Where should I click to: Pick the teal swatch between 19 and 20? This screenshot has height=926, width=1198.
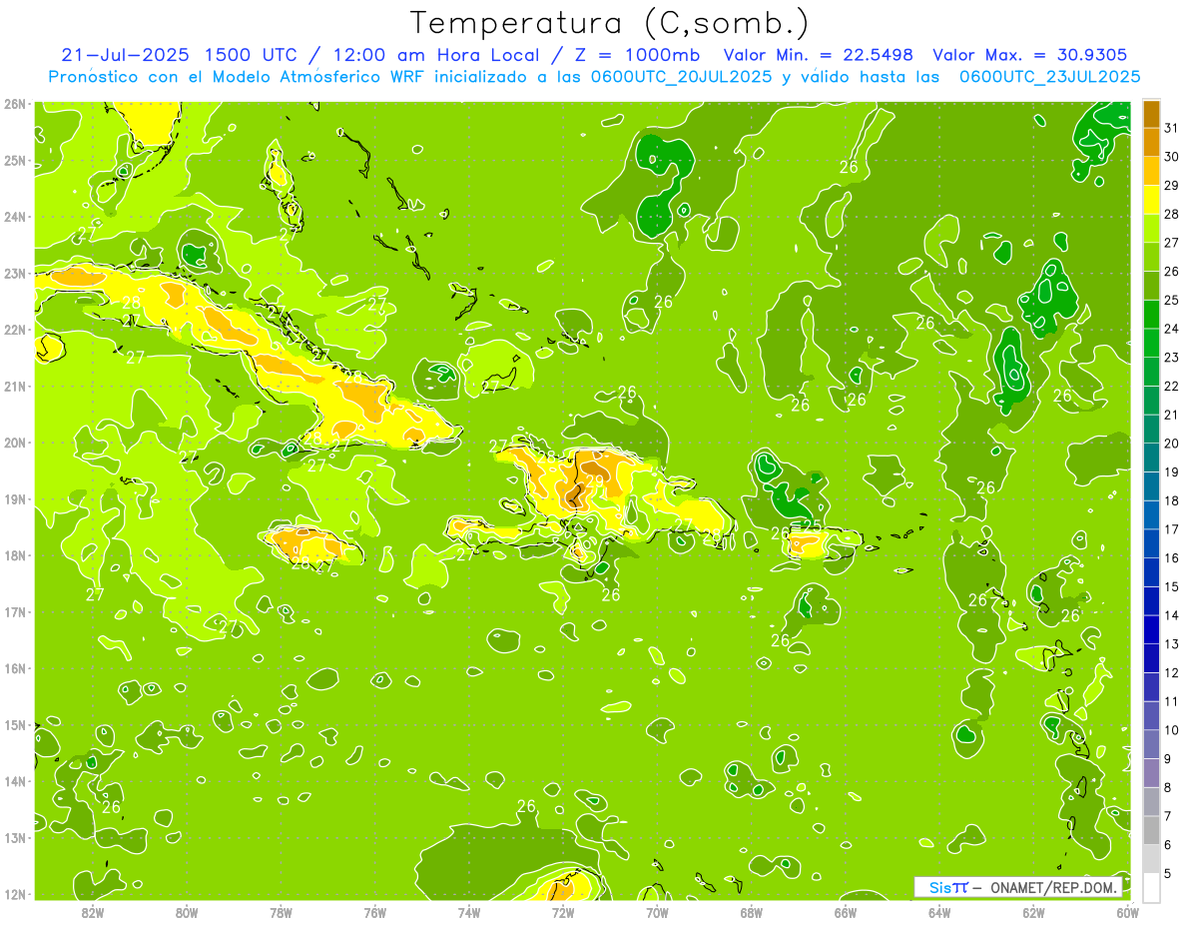pos(1151,458)
